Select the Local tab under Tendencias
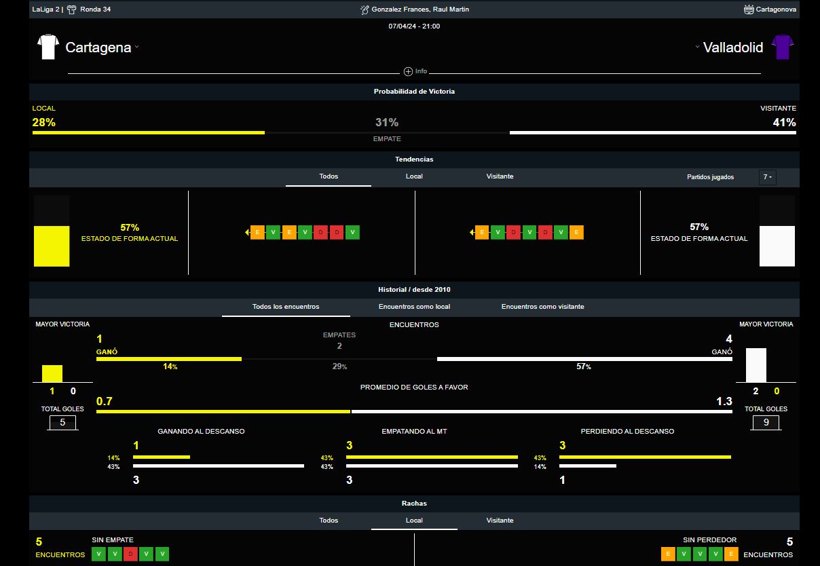820x566 pixels. tap(414, 176)
